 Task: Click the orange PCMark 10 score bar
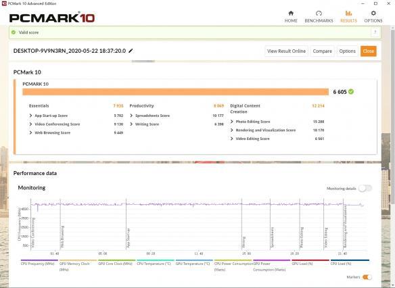[176, 92]
